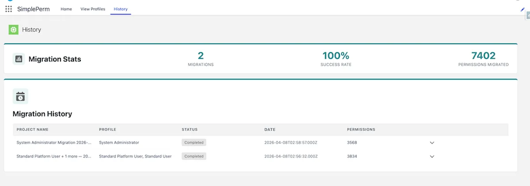The width and height of the screenshot is (530, 186).
Task: Click the Migration History calendar clock icon
Action: click(20, 96)
